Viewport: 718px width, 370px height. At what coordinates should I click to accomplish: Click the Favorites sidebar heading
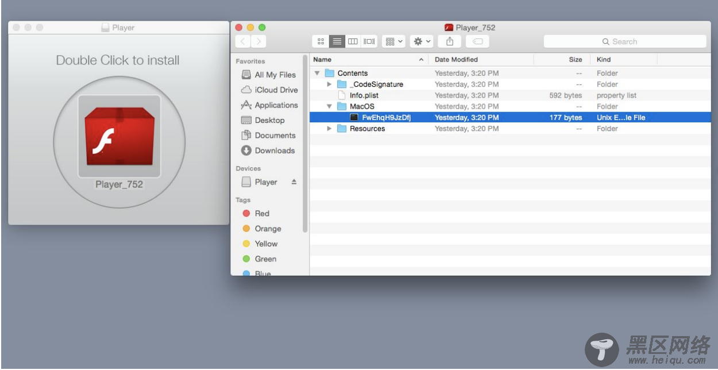tap(250, 61)
